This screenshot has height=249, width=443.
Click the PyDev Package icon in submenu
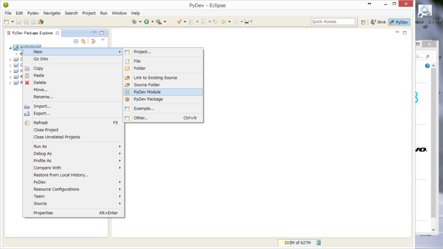pos(127,100)
